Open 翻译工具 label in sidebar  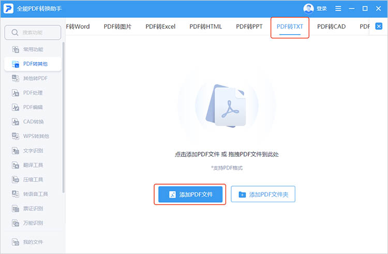click(33, 165)
